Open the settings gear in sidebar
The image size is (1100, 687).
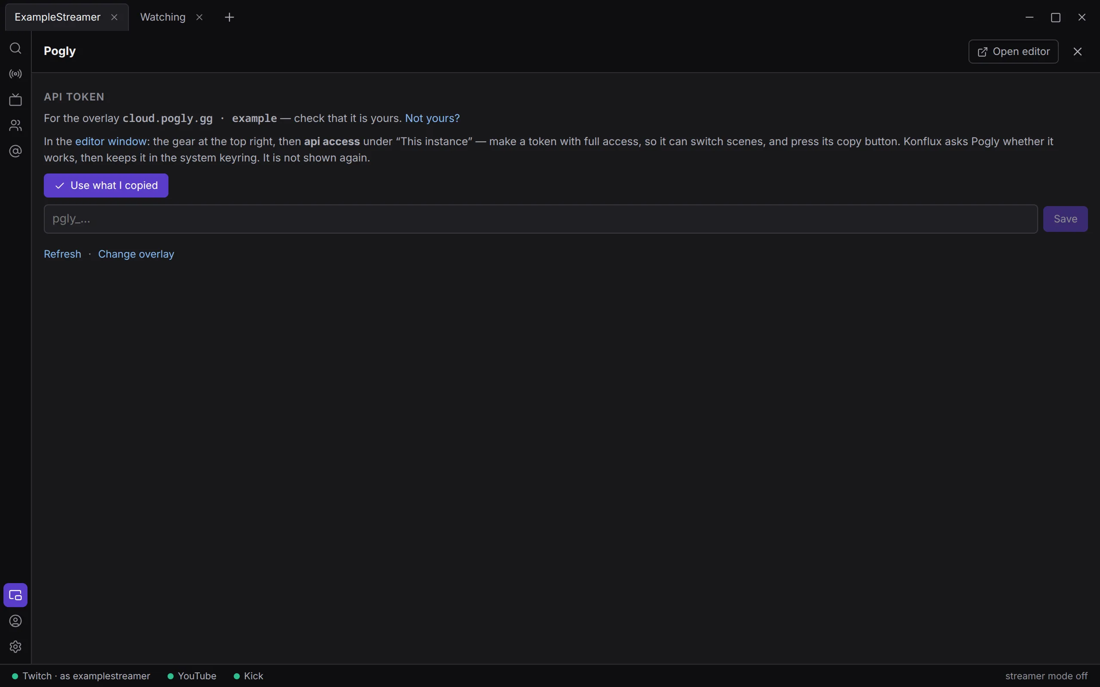pos(15,647)
